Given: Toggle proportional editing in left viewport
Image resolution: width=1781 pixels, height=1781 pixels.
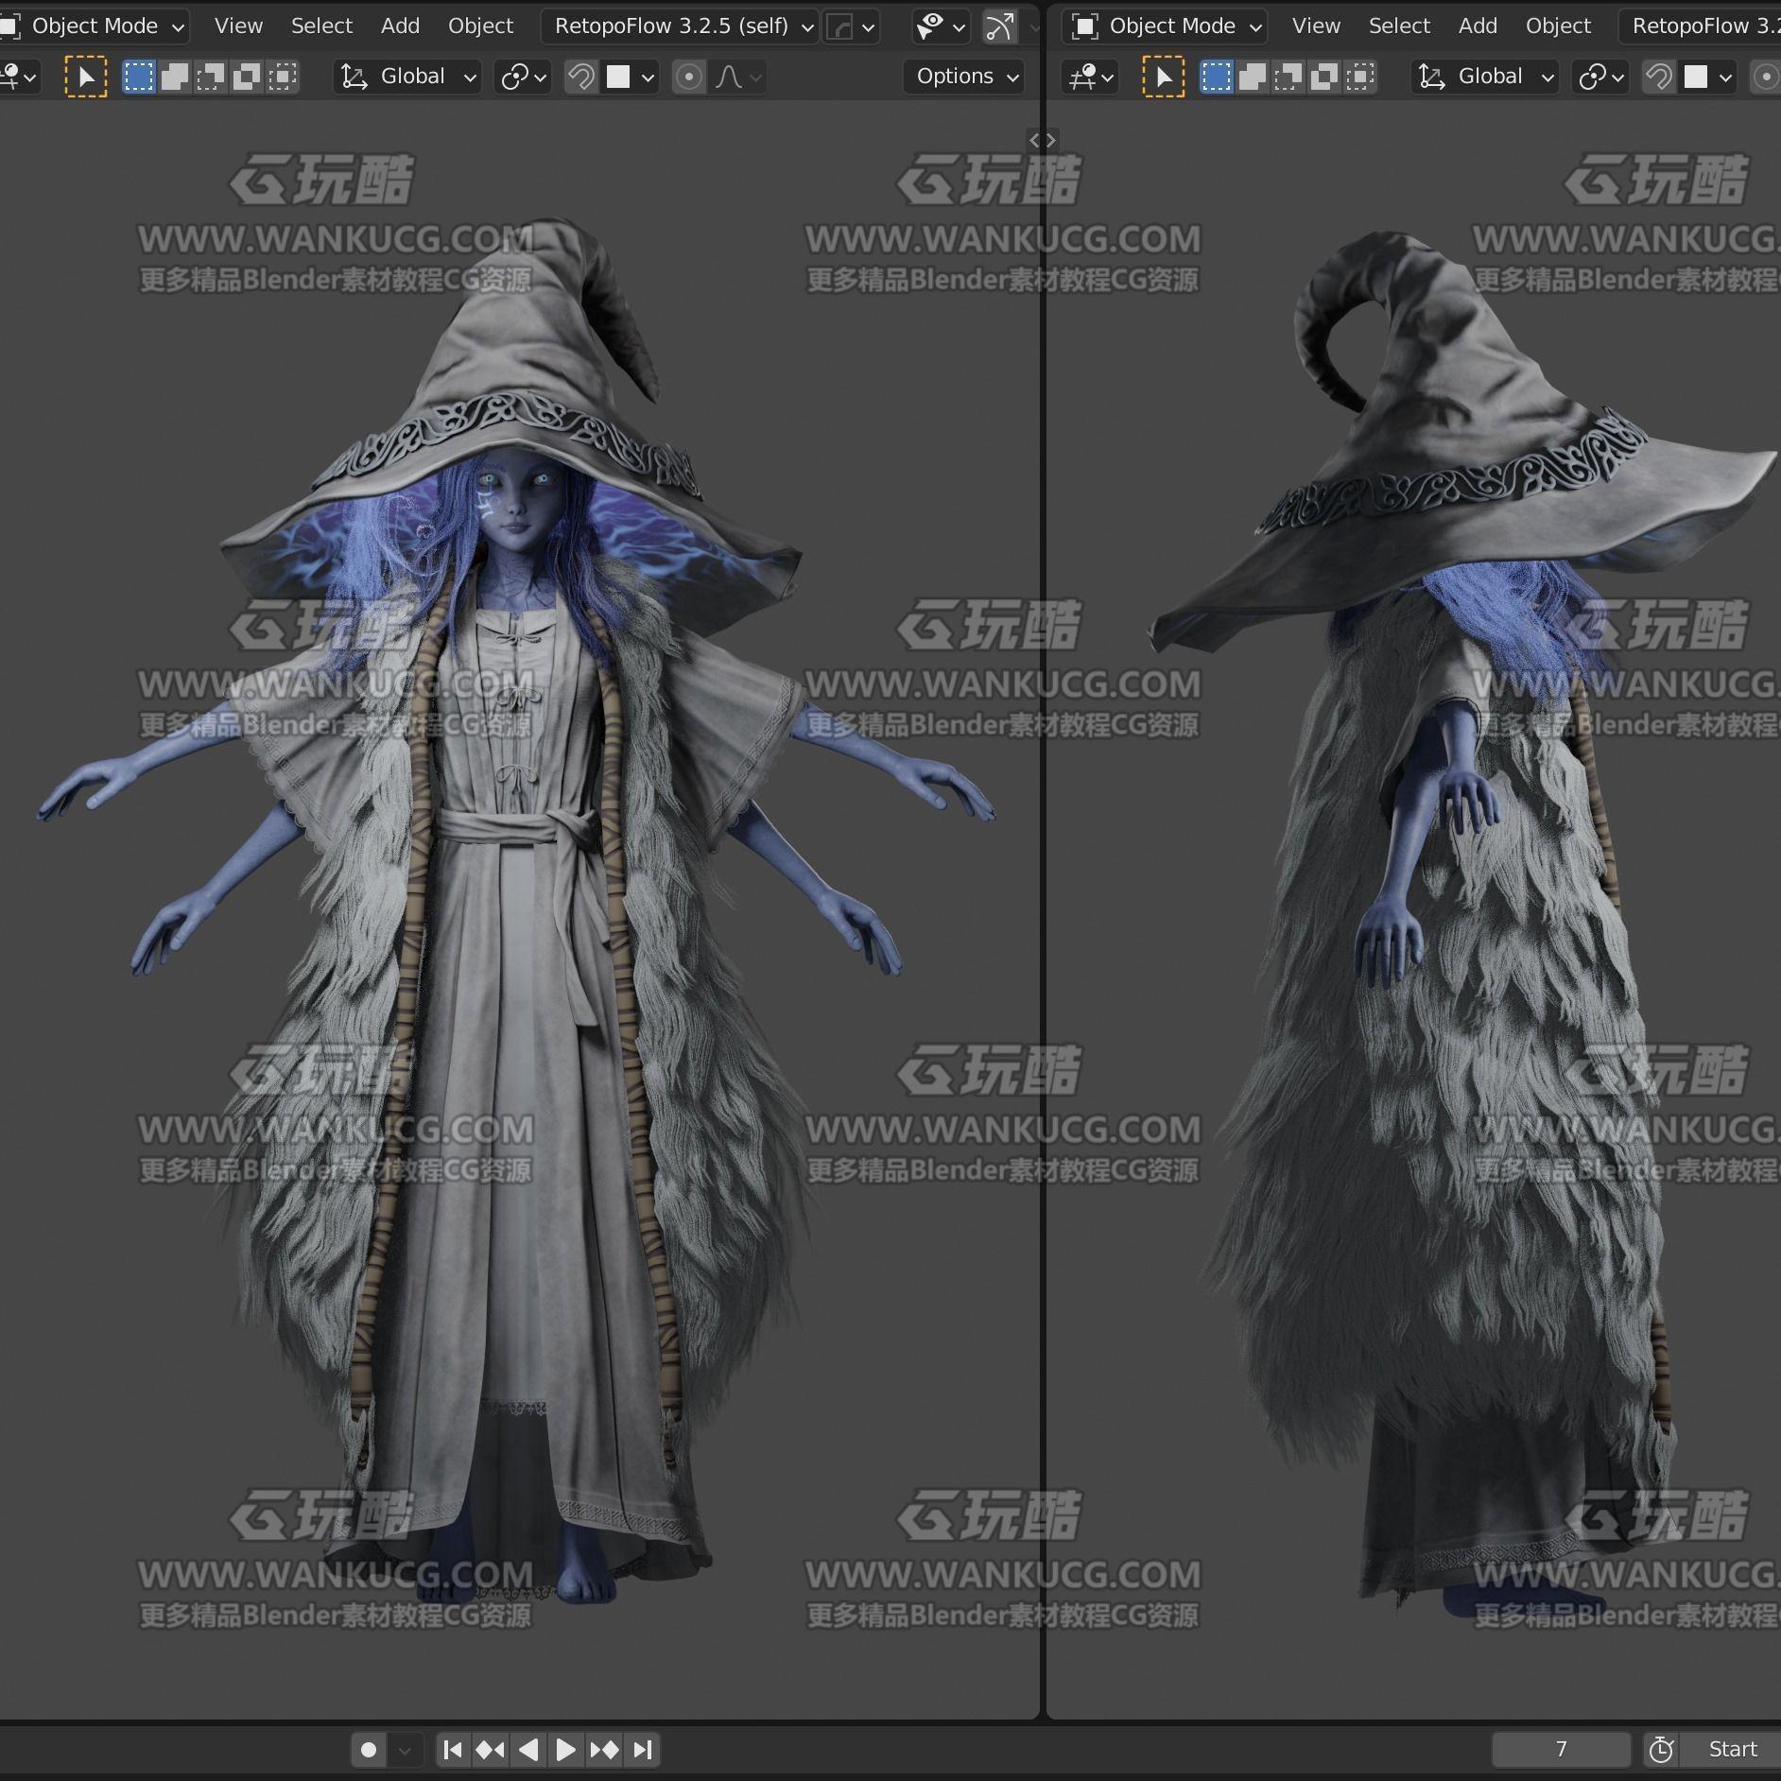Looking at the screenshot, I should [x=689, y=77].
